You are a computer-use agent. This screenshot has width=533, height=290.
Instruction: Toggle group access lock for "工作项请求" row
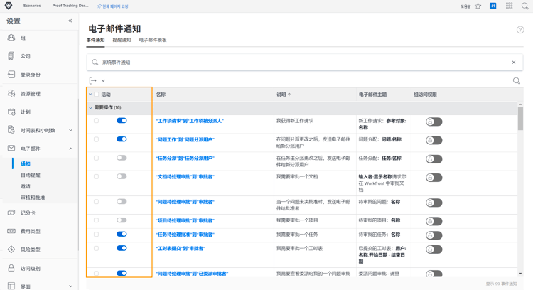click(x=434, y=122)
